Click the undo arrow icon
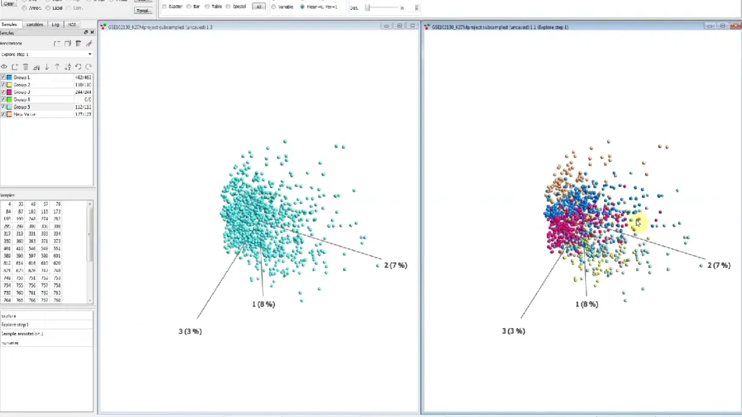 click(x=78, y=67)
